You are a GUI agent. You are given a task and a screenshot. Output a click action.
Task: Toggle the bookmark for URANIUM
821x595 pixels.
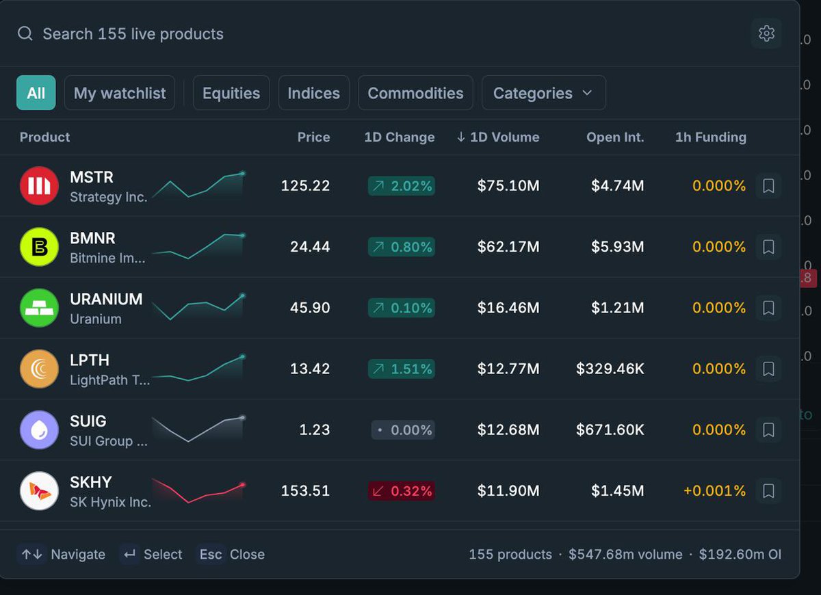click(x=768, y=308)
